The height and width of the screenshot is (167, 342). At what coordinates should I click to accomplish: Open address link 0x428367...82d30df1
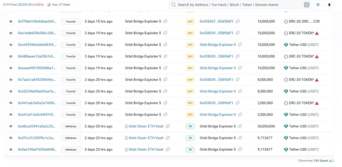tap(216, 21)
